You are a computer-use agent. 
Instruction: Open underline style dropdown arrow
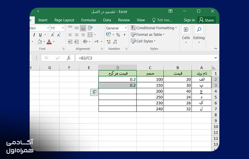45,35
